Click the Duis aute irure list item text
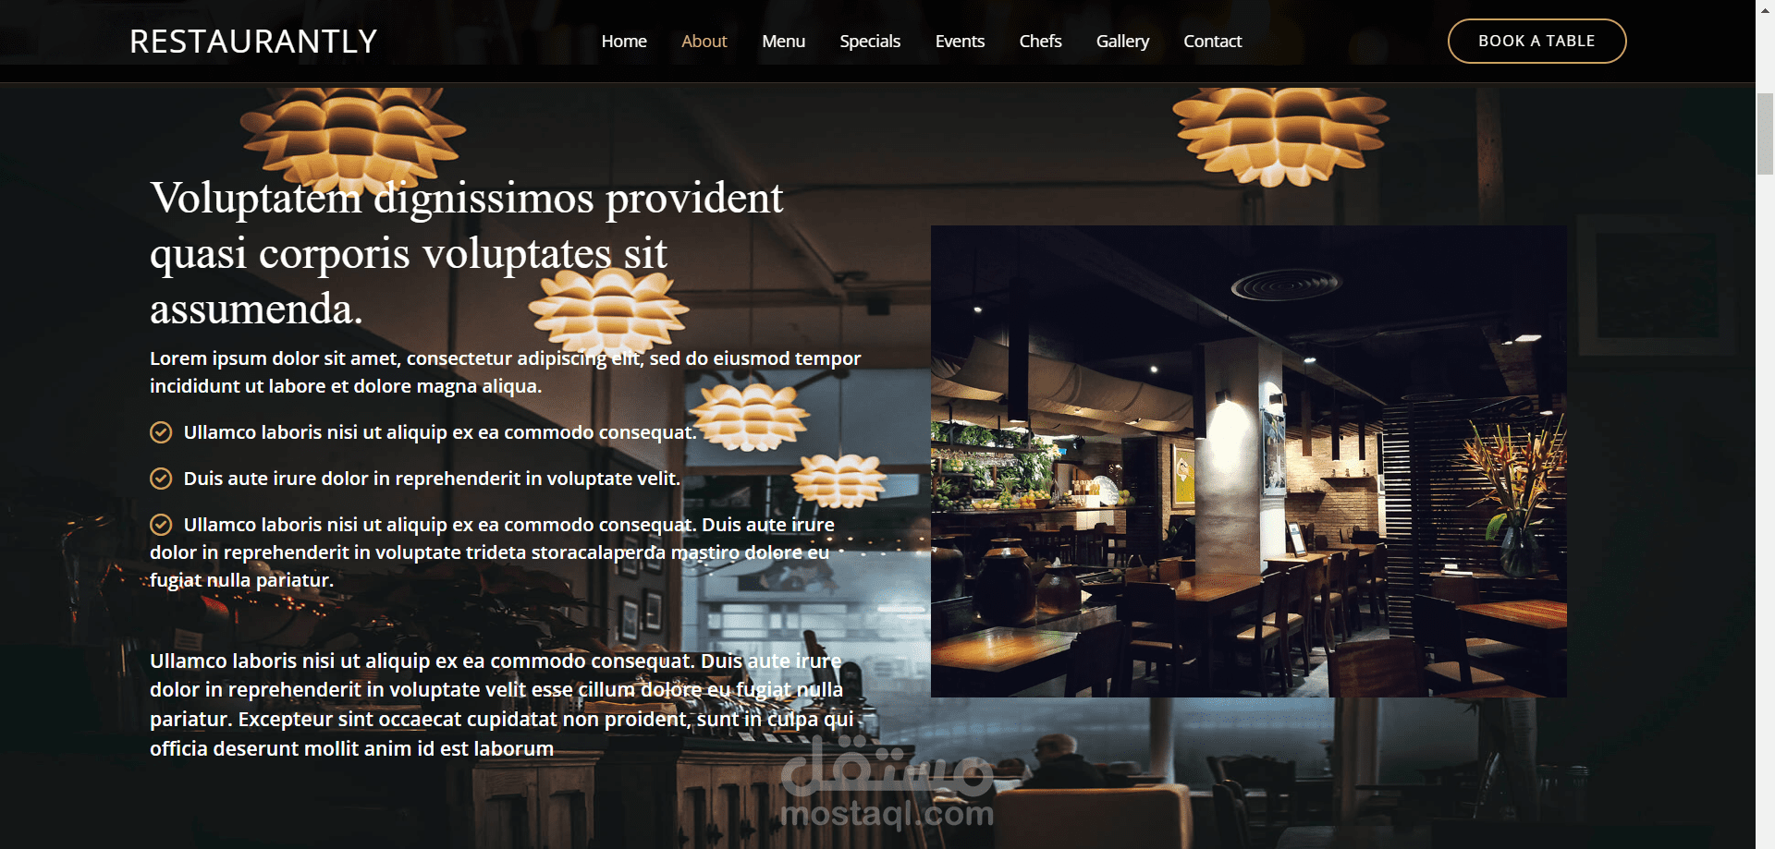 click(x=432, y=479)
